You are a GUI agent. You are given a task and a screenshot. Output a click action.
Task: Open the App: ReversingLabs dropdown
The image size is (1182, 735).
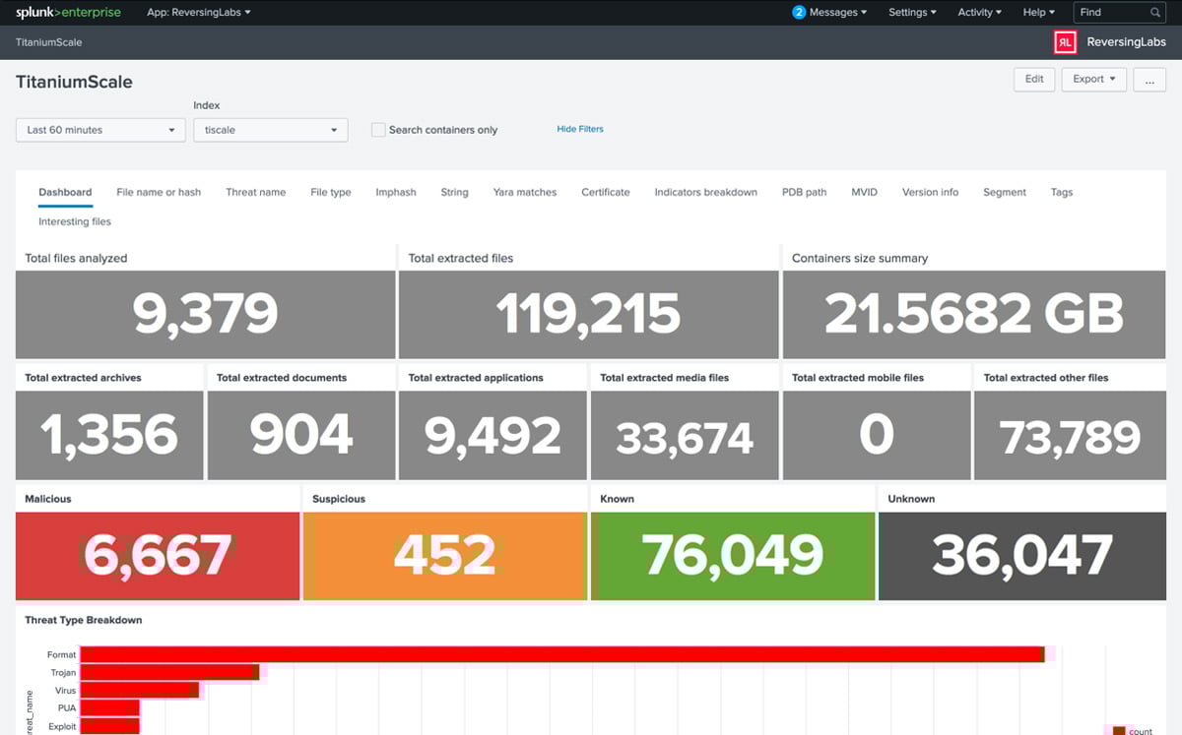[198, 13]
